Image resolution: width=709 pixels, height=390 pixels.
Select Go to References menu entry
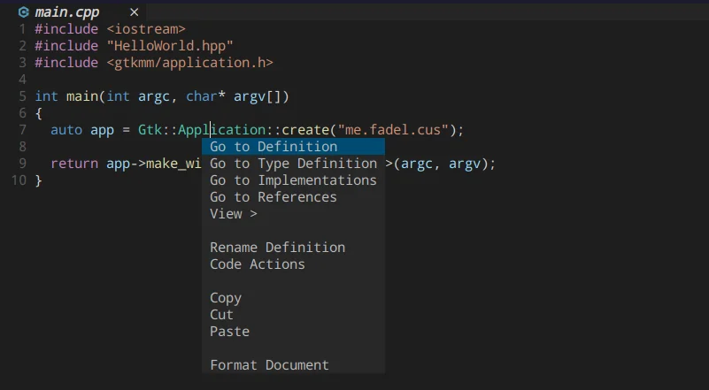[293, 197]
